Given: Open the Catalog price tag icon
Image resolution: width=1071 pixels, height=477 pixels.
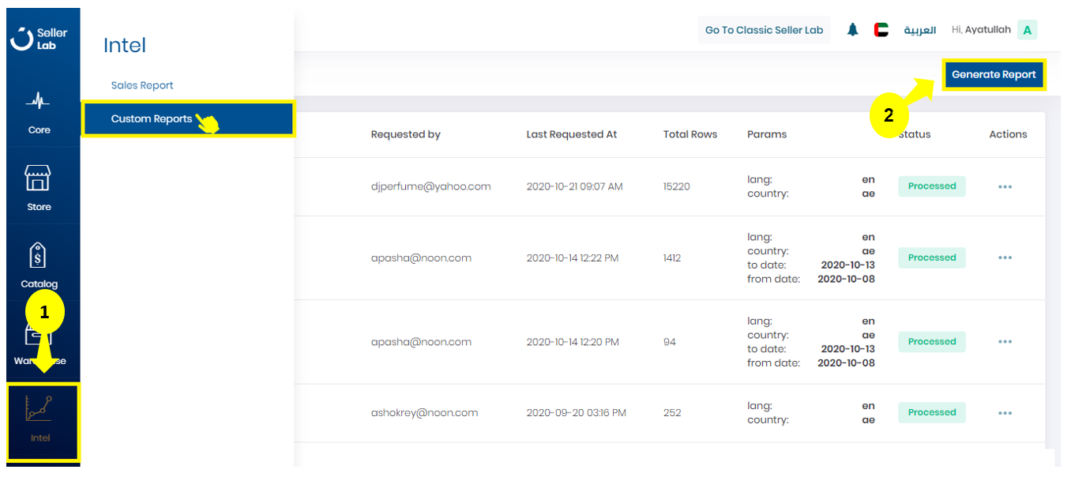Looking at the screenshot, I should tap(39, 256).
